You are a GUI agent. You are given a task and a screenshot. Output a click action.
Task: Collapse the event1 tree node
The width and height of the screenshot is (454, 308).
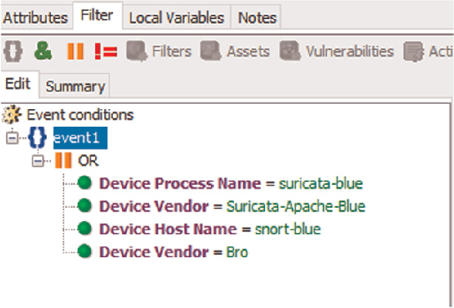coord(10,138)
